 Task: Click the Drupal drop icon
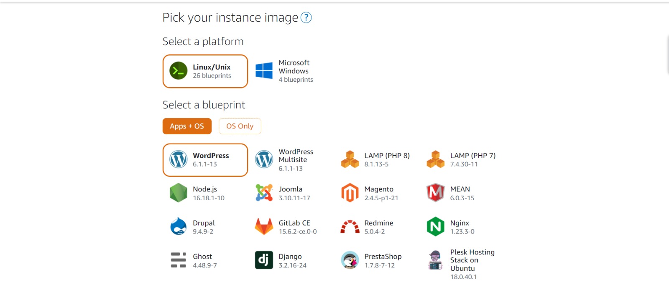click(179, 226)
